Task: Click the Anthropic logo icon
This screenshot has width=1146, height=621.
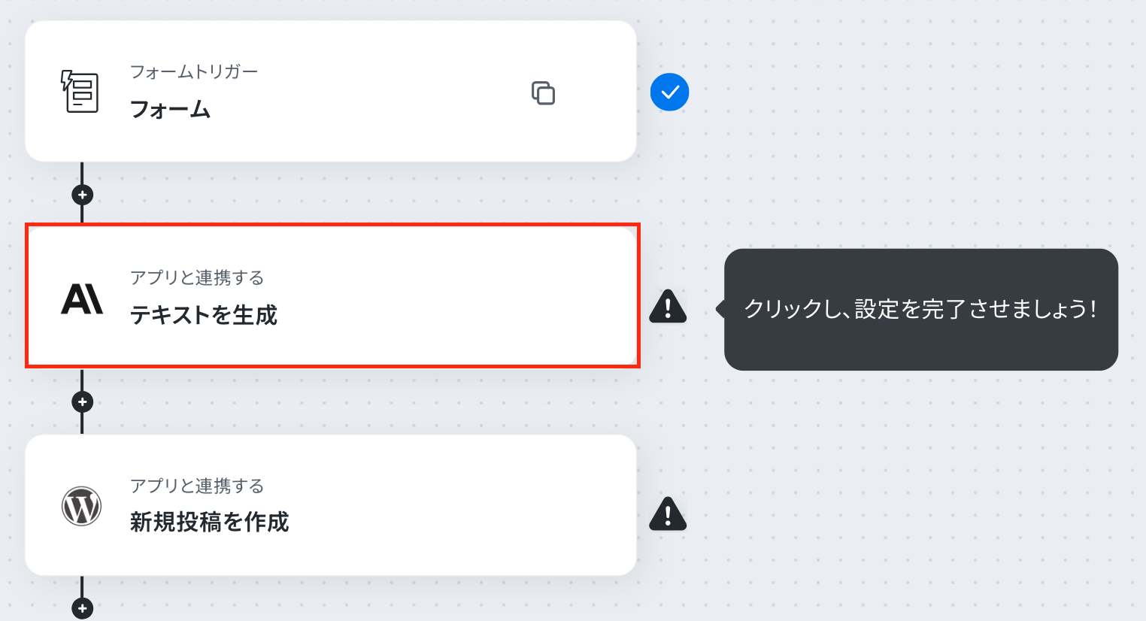Action: (81, 299)
